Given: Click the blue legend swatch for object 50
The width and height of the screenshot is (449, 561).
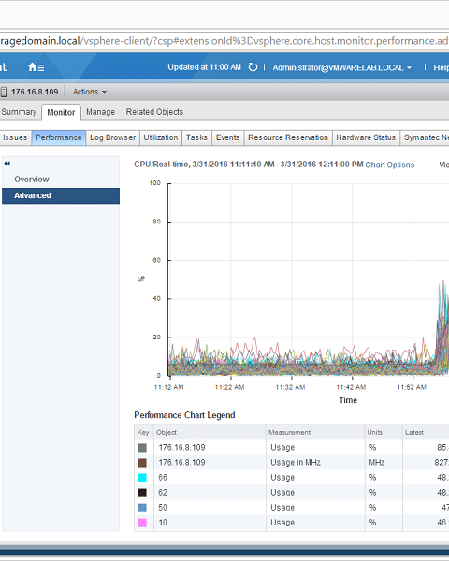Looking at the screenshot, I should 142,508.
